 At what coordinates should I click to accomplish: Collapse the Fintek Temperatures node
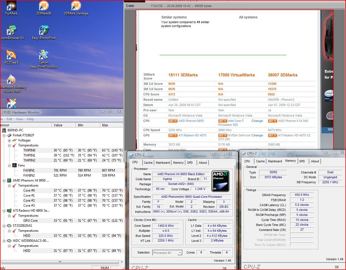coord(9,146)
